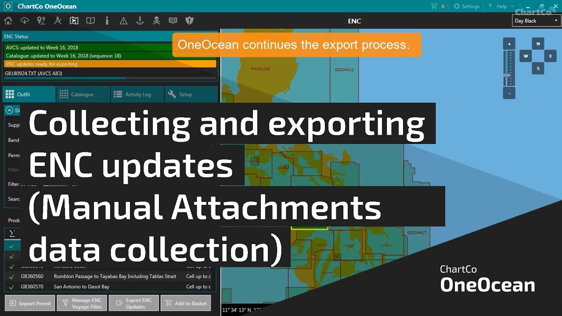The image size is (562, 316).
Task: Open the shield alert icon
Action: [189, 21]
